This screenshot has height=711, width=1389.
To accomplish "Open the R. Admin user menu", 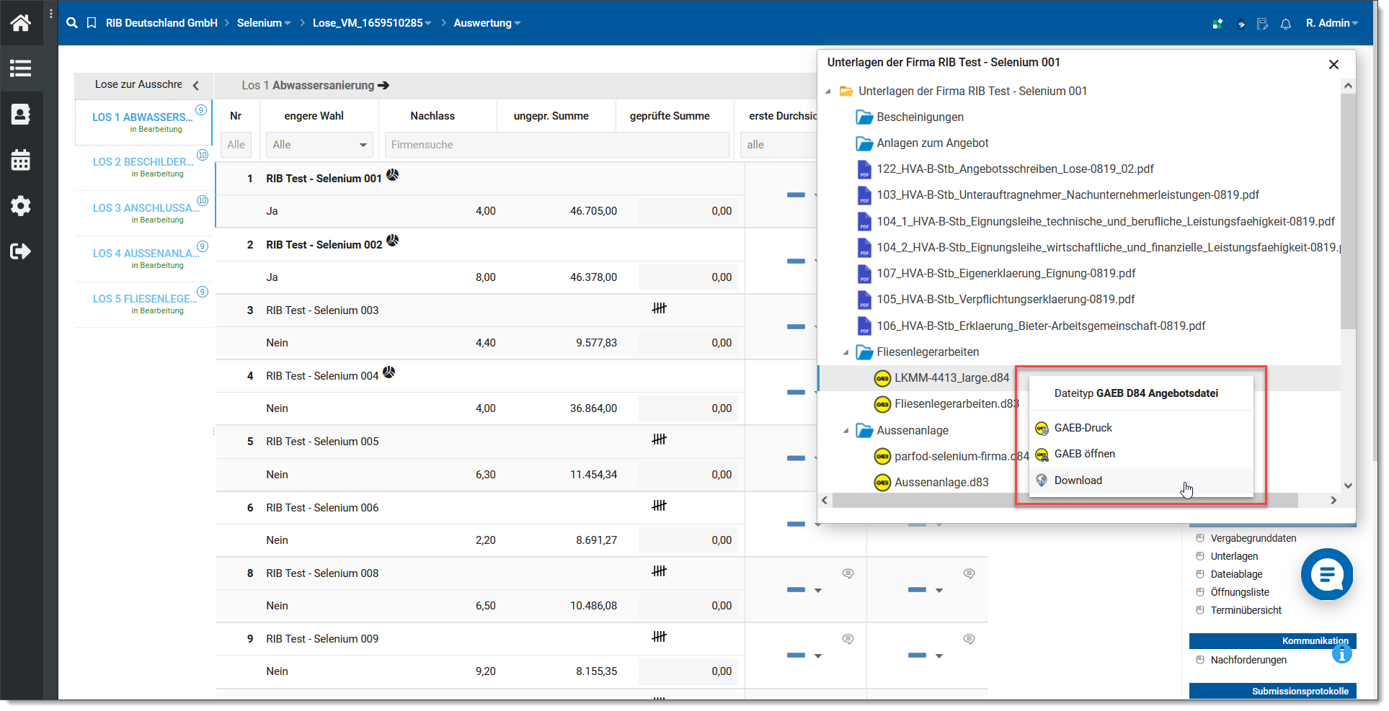I will 1332,23.
